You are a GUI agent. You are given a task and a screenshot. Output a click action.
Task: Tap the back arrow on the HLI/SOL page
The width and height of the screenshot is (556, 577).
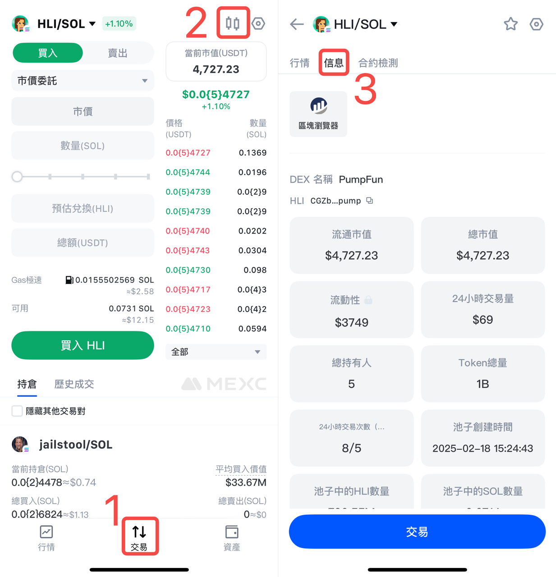click(297, 24)
